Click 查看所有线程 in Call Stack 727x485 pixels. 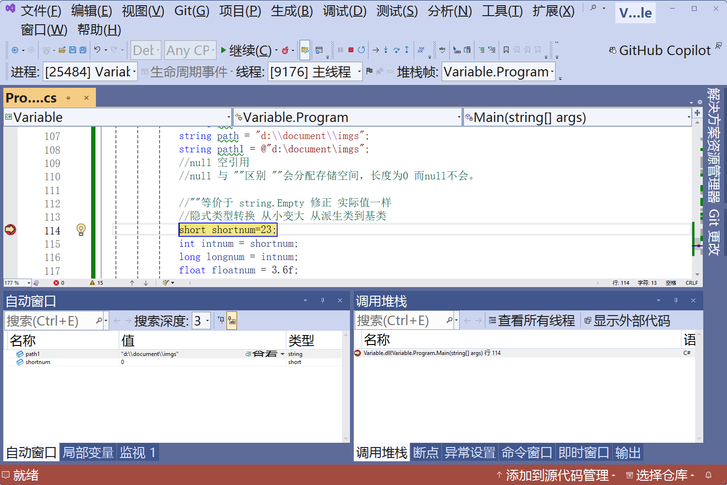pos(532,321)
